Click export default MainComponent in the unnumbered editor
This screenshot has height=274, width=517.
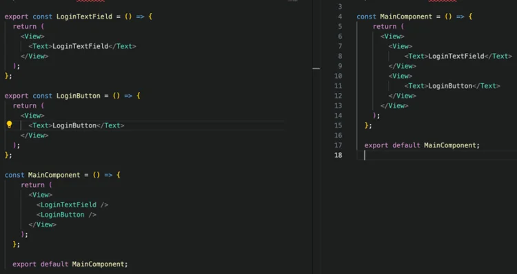[x=70, y=264]
